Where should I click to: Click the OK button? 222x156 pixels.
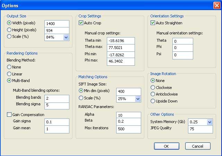[x=166, y=146]
